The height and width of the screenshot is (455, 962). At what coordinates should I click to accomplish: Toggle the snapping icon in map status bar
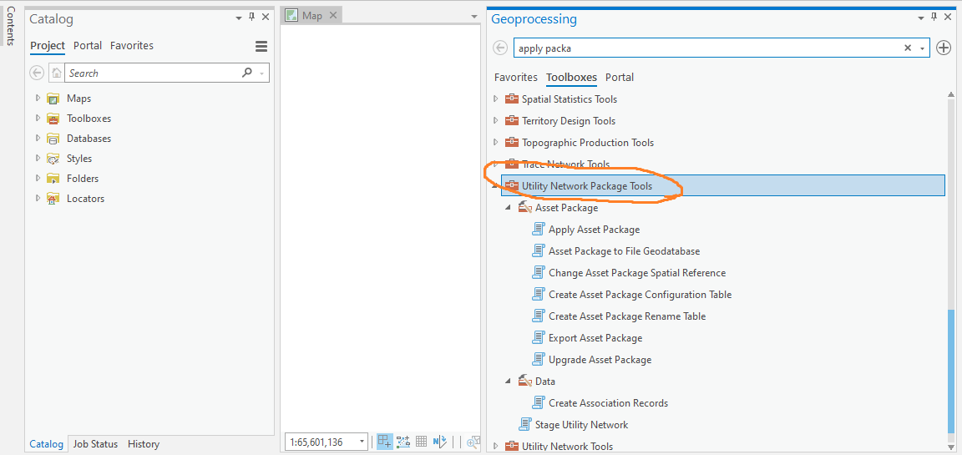(x=385, y=441)
